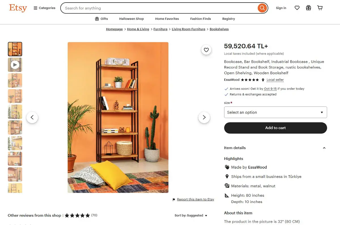This screenshot has height=225, width=340.
Task: Collapse the Item details section
Action: pyautogui.click(x=324, y=148)
